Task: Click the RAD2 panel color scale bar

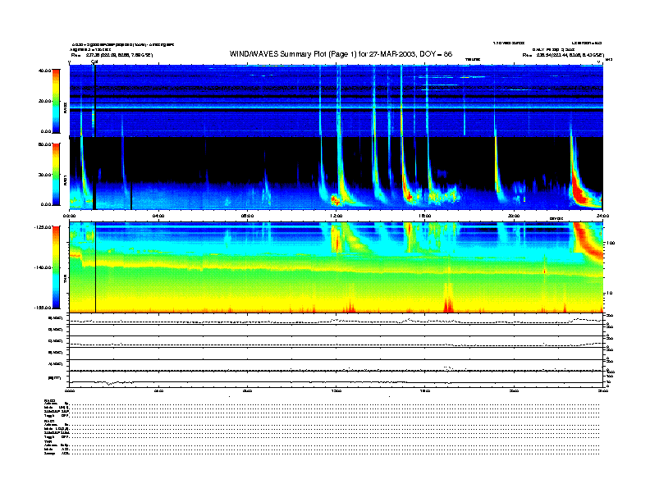Action: [x=55, y=100]
